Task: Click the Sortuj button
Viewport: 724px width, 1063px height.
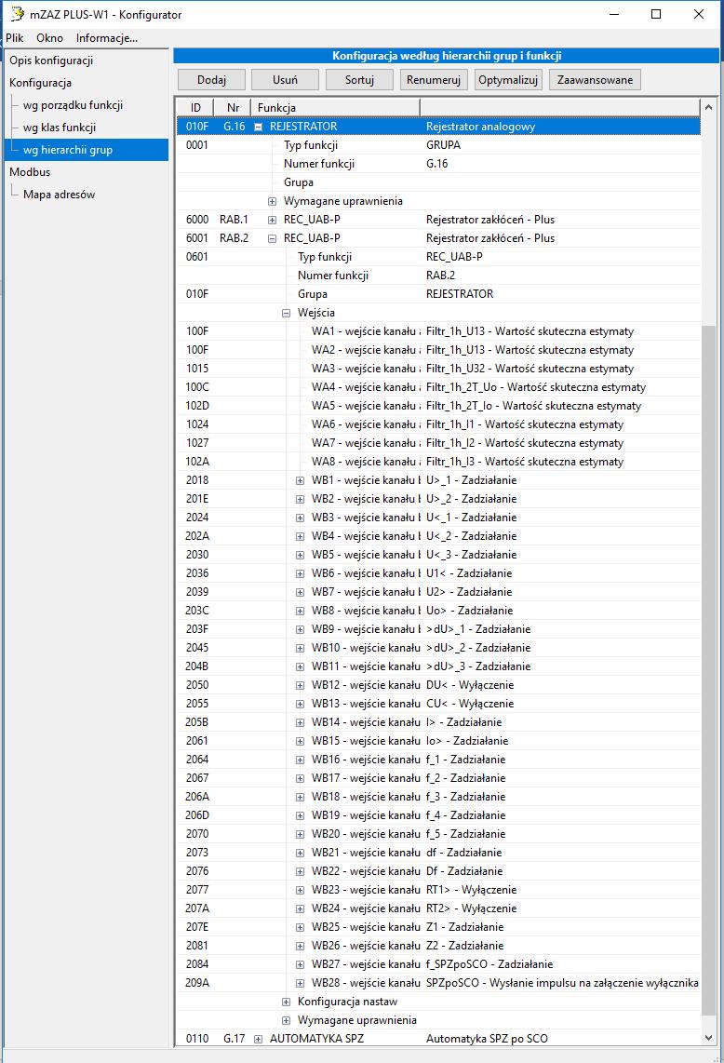Action: [x=359, y=80]
